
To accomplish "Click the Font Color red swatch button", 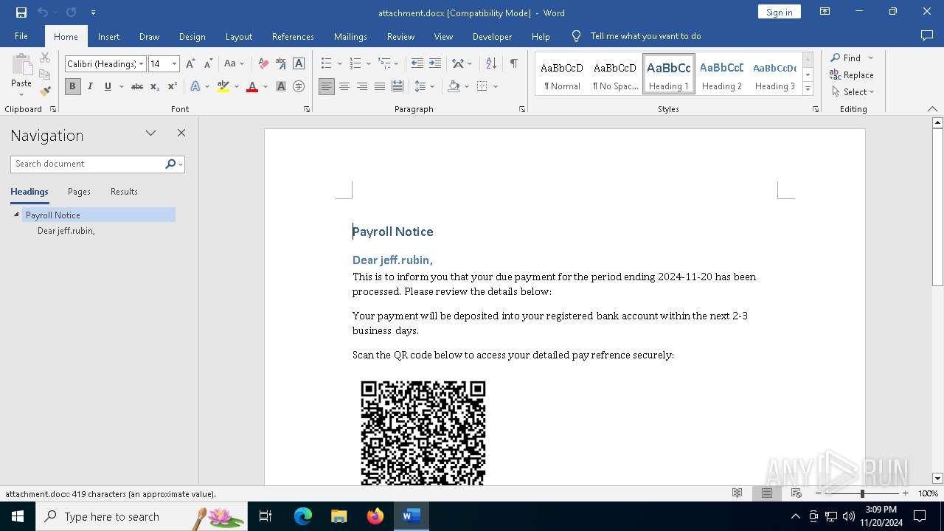I will [x=252, y=86].
